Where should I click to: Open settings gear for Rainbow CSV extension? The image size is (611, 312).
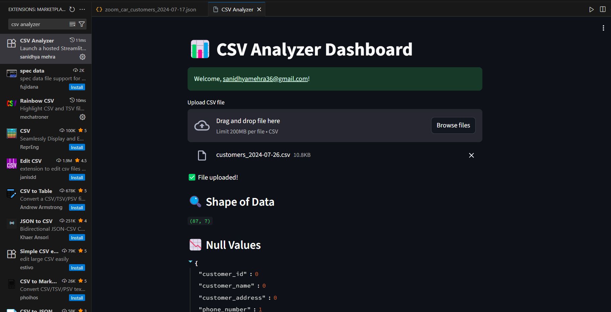click(x=82, y=117)
